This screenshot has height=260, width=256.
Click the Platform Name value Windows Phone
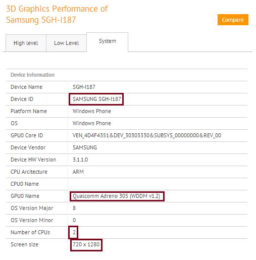(x=92, y=111)
